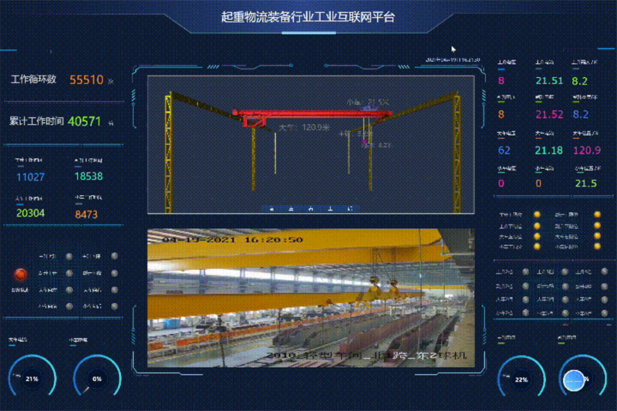Click the solid blue circular gauge bottom right

tap(575, 379)
